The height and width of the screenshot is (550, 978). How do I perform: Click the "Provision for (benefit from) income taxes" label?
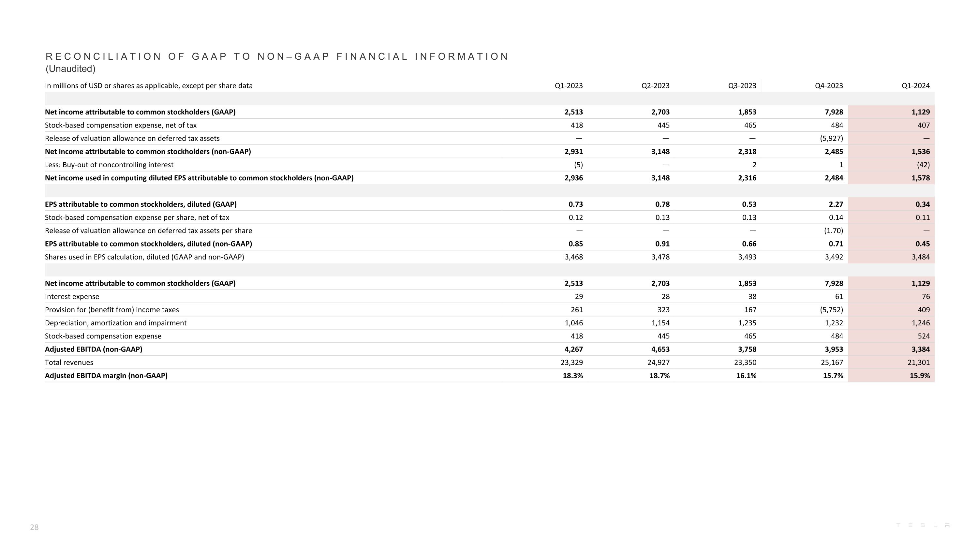point(111,310)
